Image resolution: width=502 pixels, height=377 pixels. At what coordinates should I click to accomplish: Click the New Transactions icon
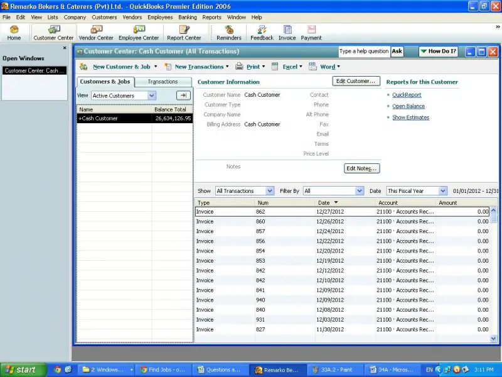(168, 67)
